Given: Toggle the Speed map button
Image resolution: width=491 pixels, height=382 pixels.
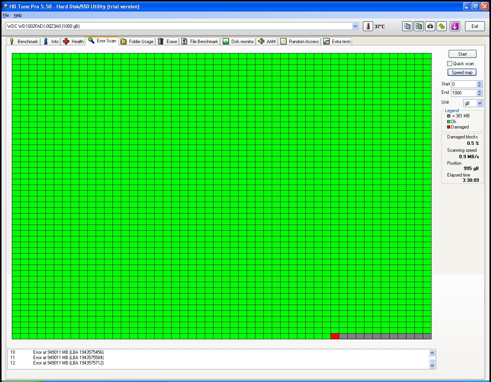Looking at the screenshot, I should click(462, 72).
